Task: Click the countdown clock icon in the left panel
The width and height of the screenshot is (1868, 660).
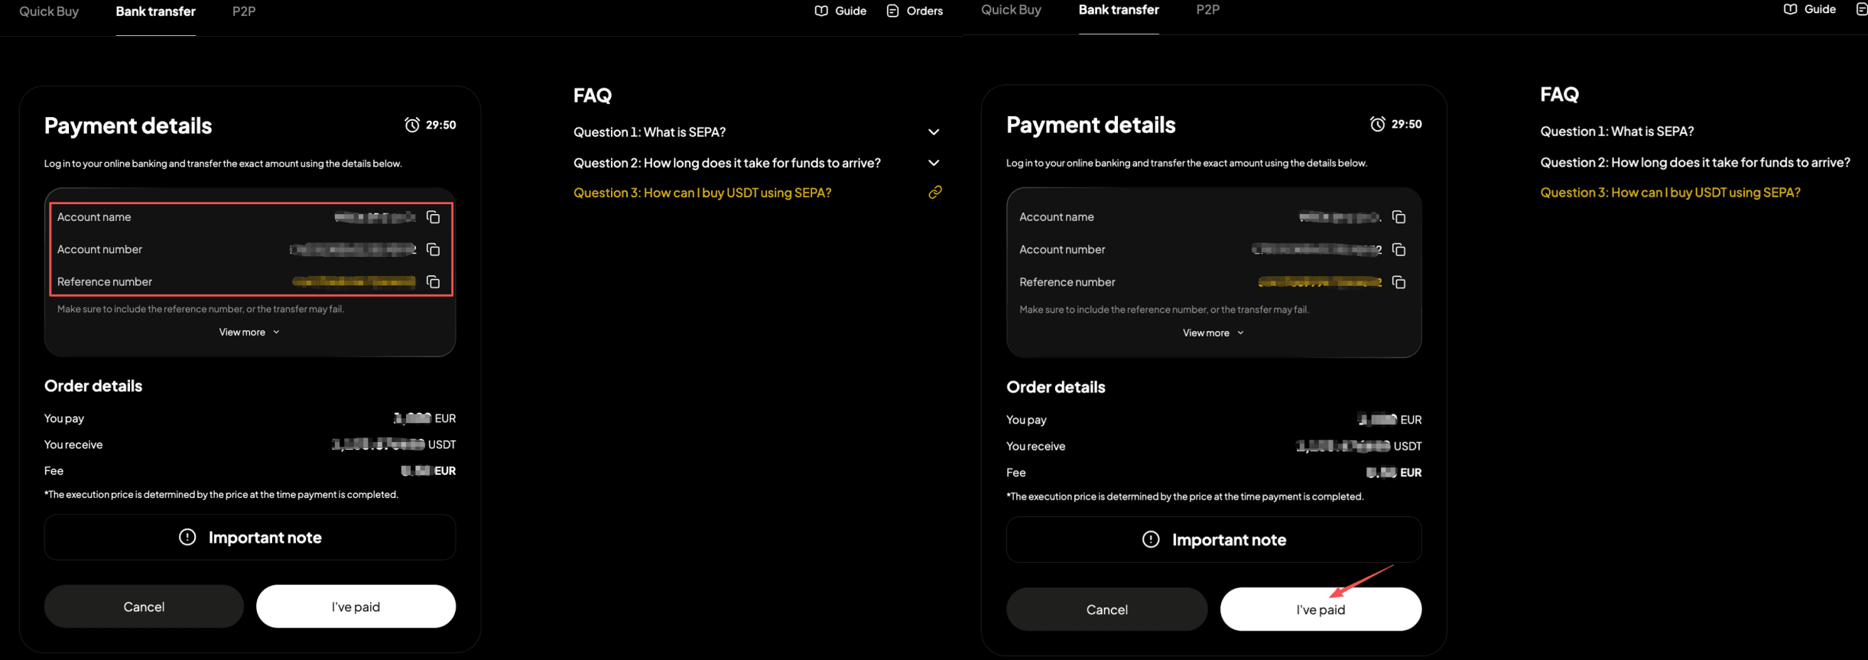Action: (412, 125)
